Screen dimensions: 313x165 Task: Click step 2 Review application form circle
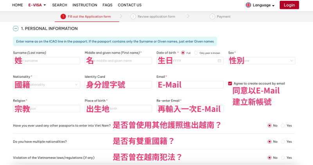click(x=133, y=16)
